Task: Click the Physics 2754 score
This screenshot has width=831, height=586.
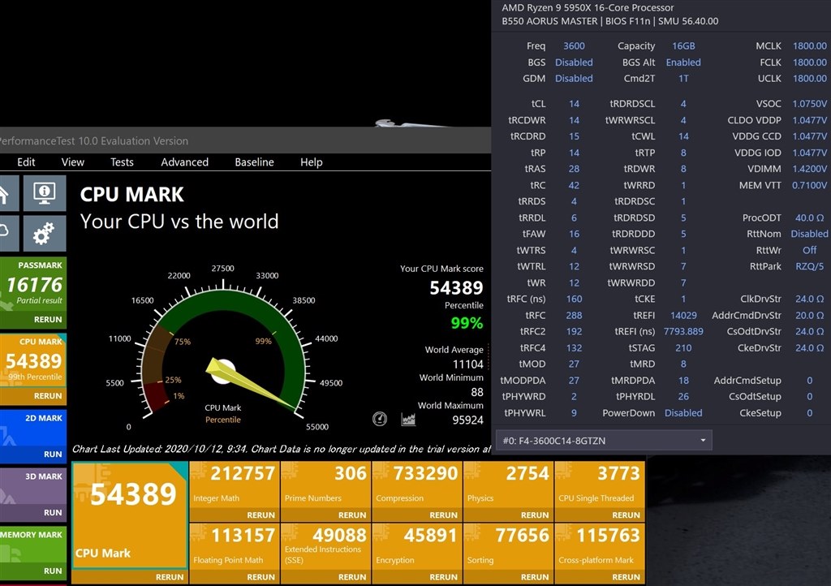Action: point(527,473)
